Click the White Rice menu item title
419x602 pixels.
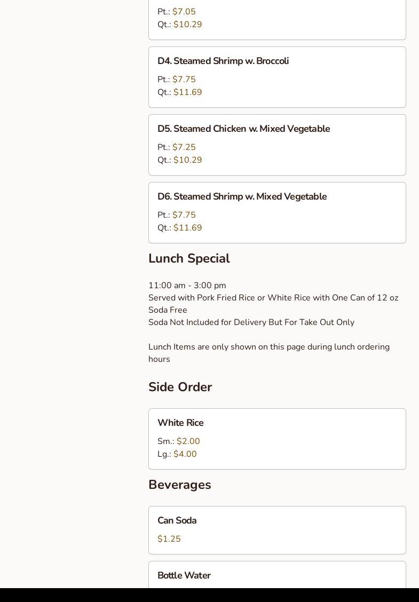pos(180,423)
